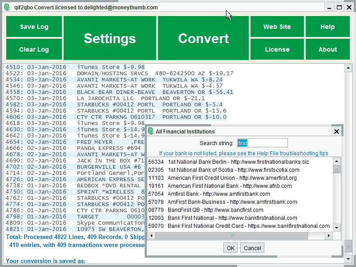The image size is (356, 267).
Task: Click 'Your conversion is saved as:' text
Action: coord(46,261)
